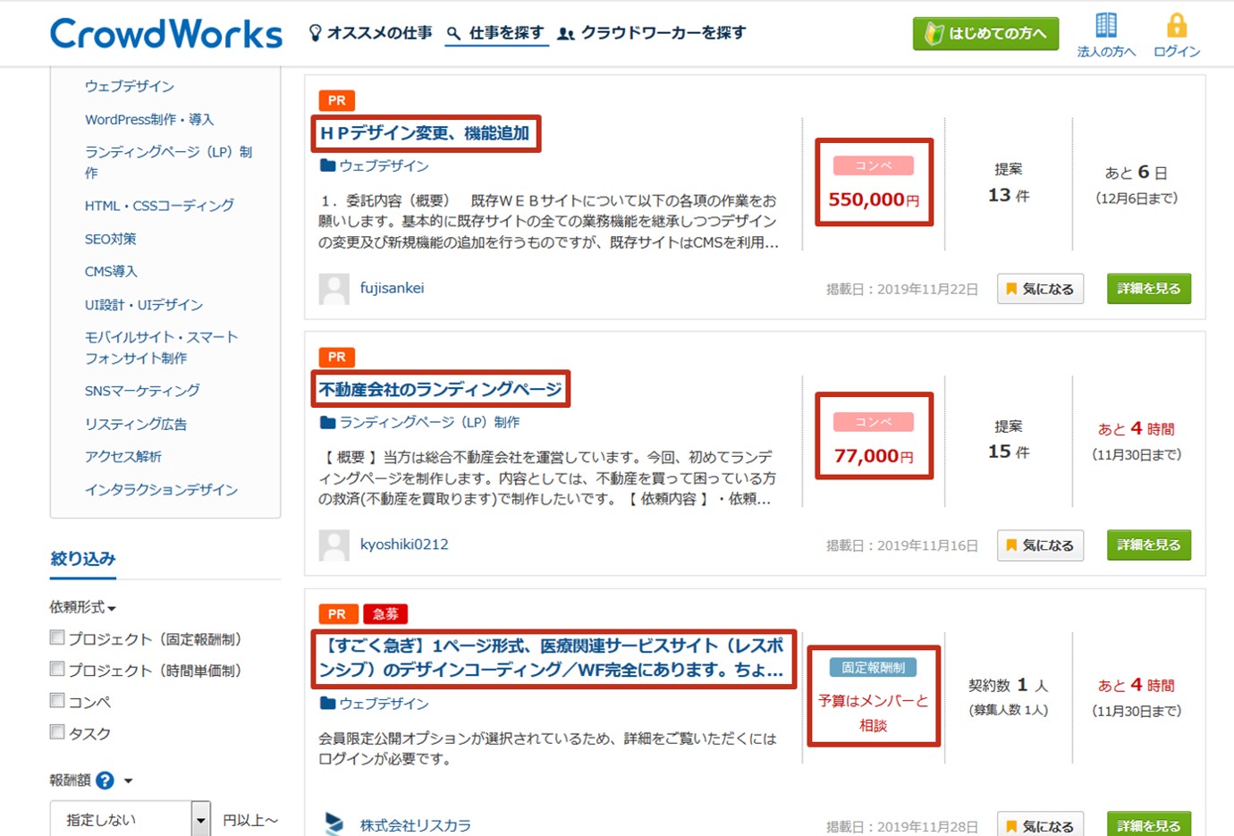
Task: Click the folder icon in HPデザイン変更 job
Action: (x=327, y=165)
